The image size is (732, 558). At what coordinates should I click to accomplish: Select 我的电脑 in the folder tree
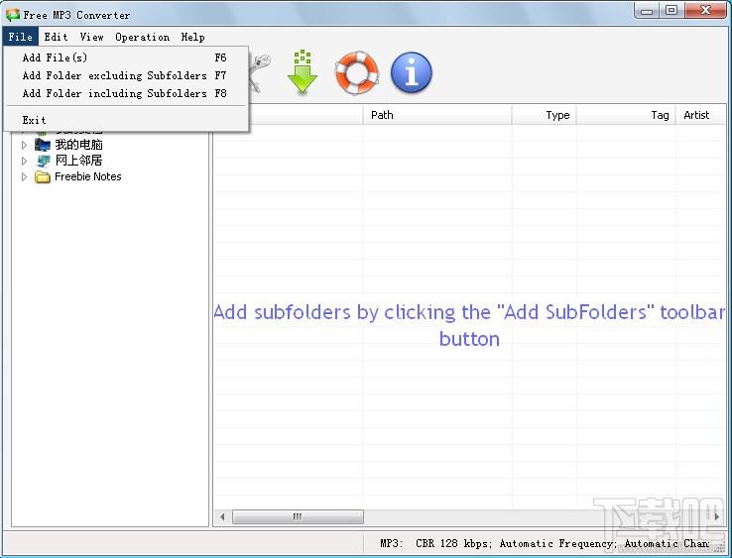78,145
